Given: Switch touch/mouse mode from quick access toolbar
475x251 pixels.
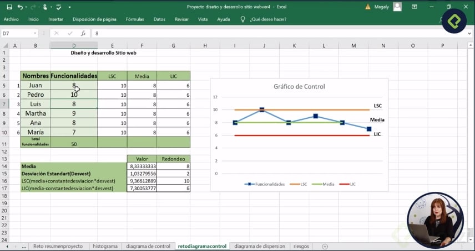Looking at the screenshot, I should click(x=45, y=7).
